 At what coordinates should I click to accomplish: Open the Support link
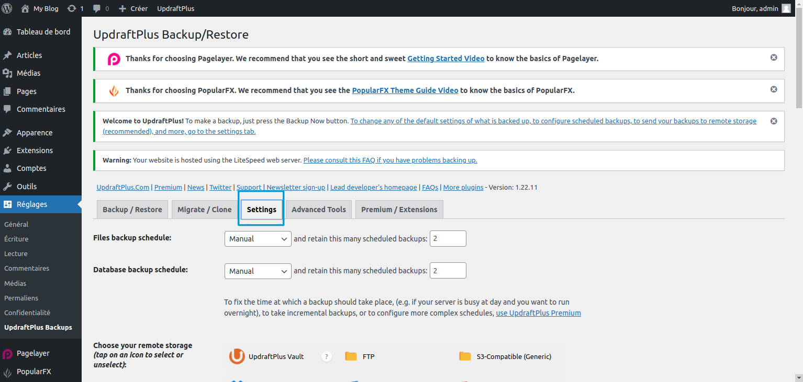tap(249, 187)
